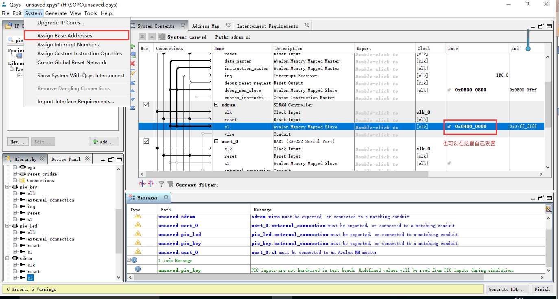Maximize the System Contents pane

tap(549, 26)
